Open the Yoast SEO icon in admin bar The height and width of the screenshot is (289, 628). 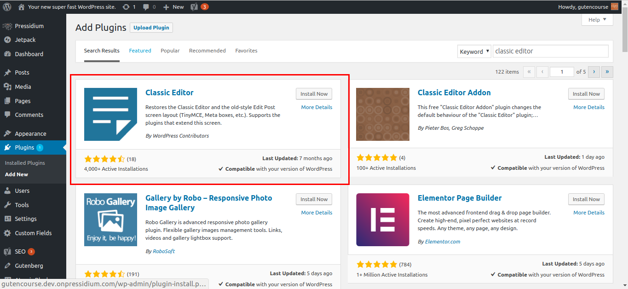tap(194, 7)
